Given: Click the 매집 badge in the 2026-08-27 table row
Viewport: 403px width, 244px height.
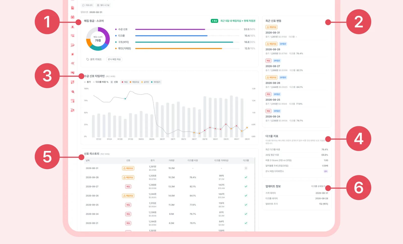Looking at the screenshot, I should click(128, 187).
